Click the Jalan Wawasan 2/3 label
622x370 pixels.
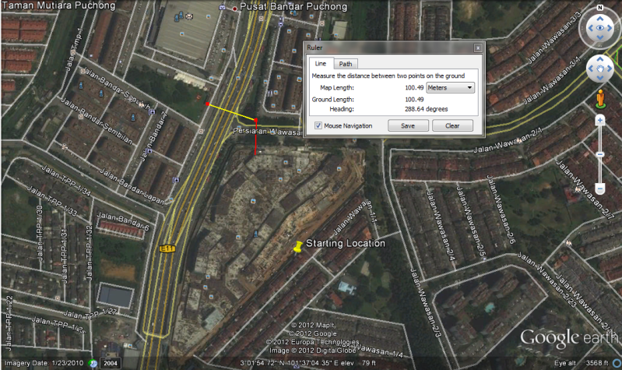click(426, 303)
